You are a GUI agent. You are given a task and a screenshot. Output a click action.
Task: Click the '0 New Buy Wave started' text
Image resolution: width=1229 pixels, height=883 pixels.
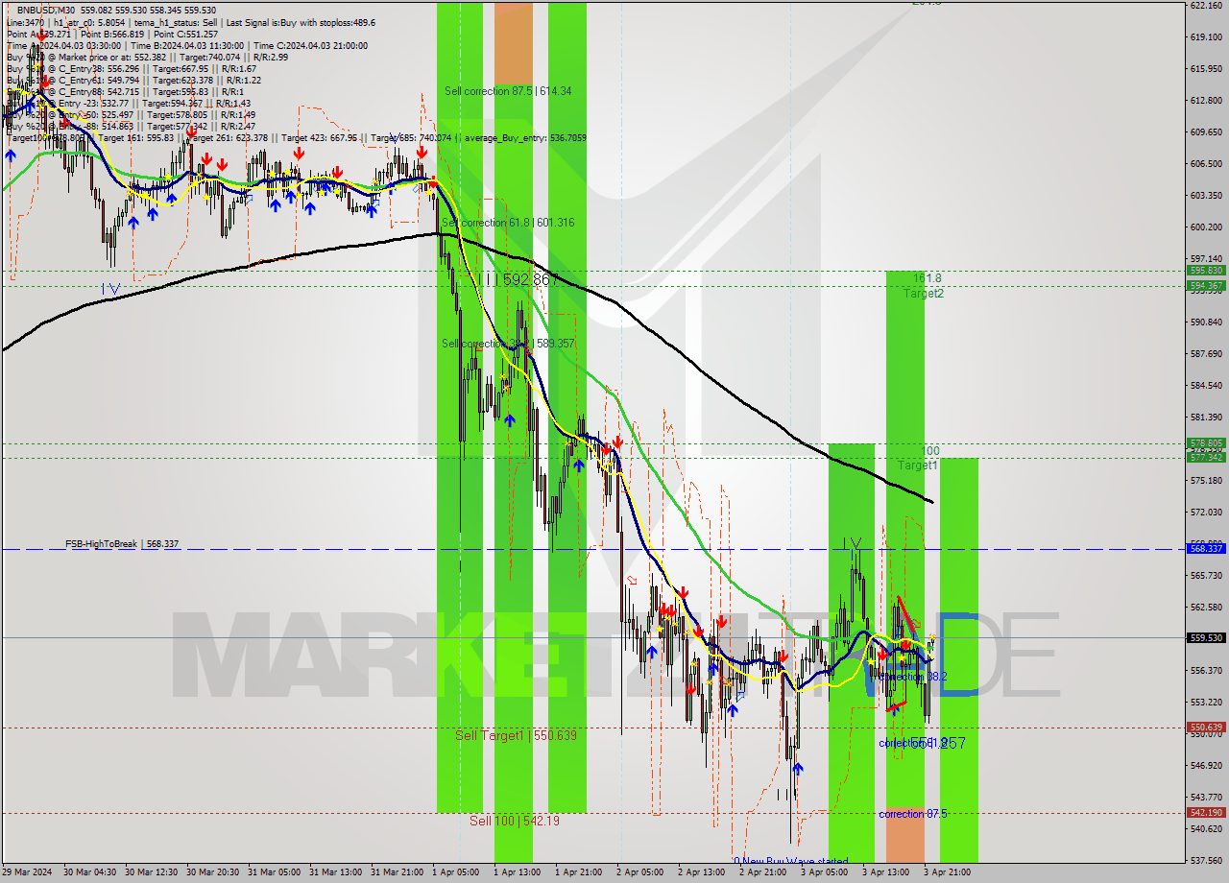[x=791, y=861]
